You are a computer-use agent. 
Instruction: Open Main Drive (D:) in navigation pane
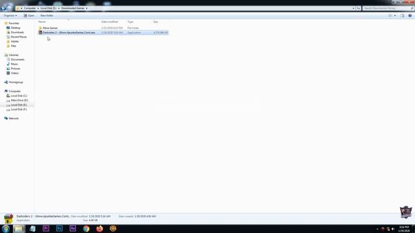(19, 100)
